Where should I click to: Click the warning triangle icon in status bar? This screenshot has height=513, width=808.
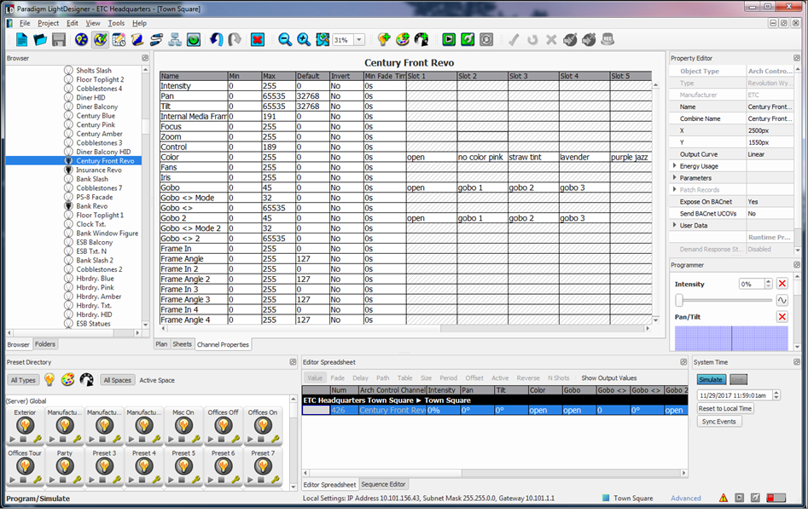(x=723, y=498)
